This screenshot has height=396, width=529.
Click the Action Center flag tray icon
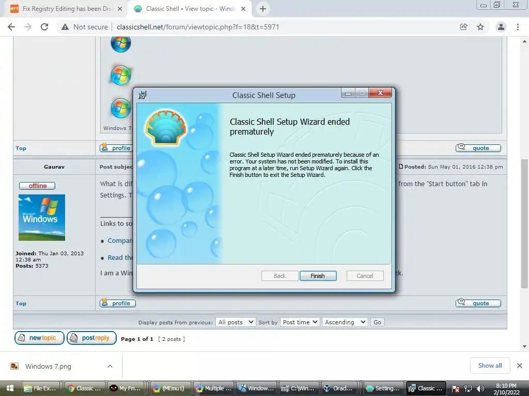tap(456, 389)
